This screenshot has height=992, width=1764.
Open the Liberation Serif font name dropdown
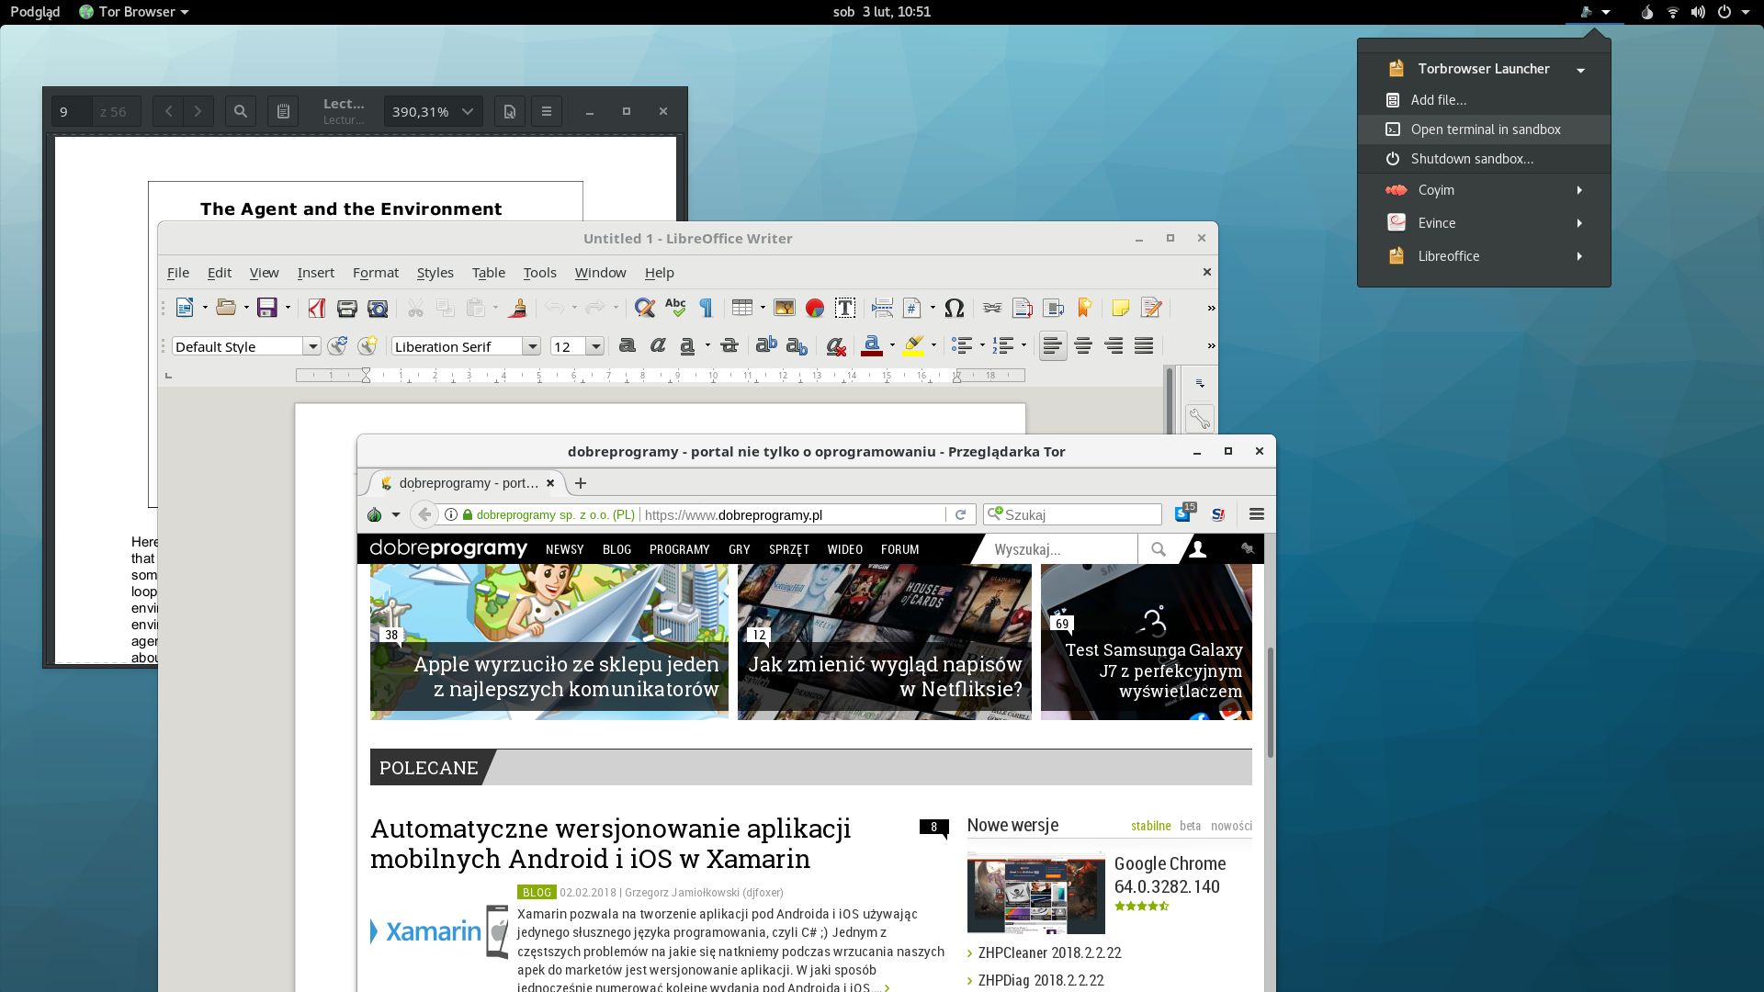(x=531, y=346)
